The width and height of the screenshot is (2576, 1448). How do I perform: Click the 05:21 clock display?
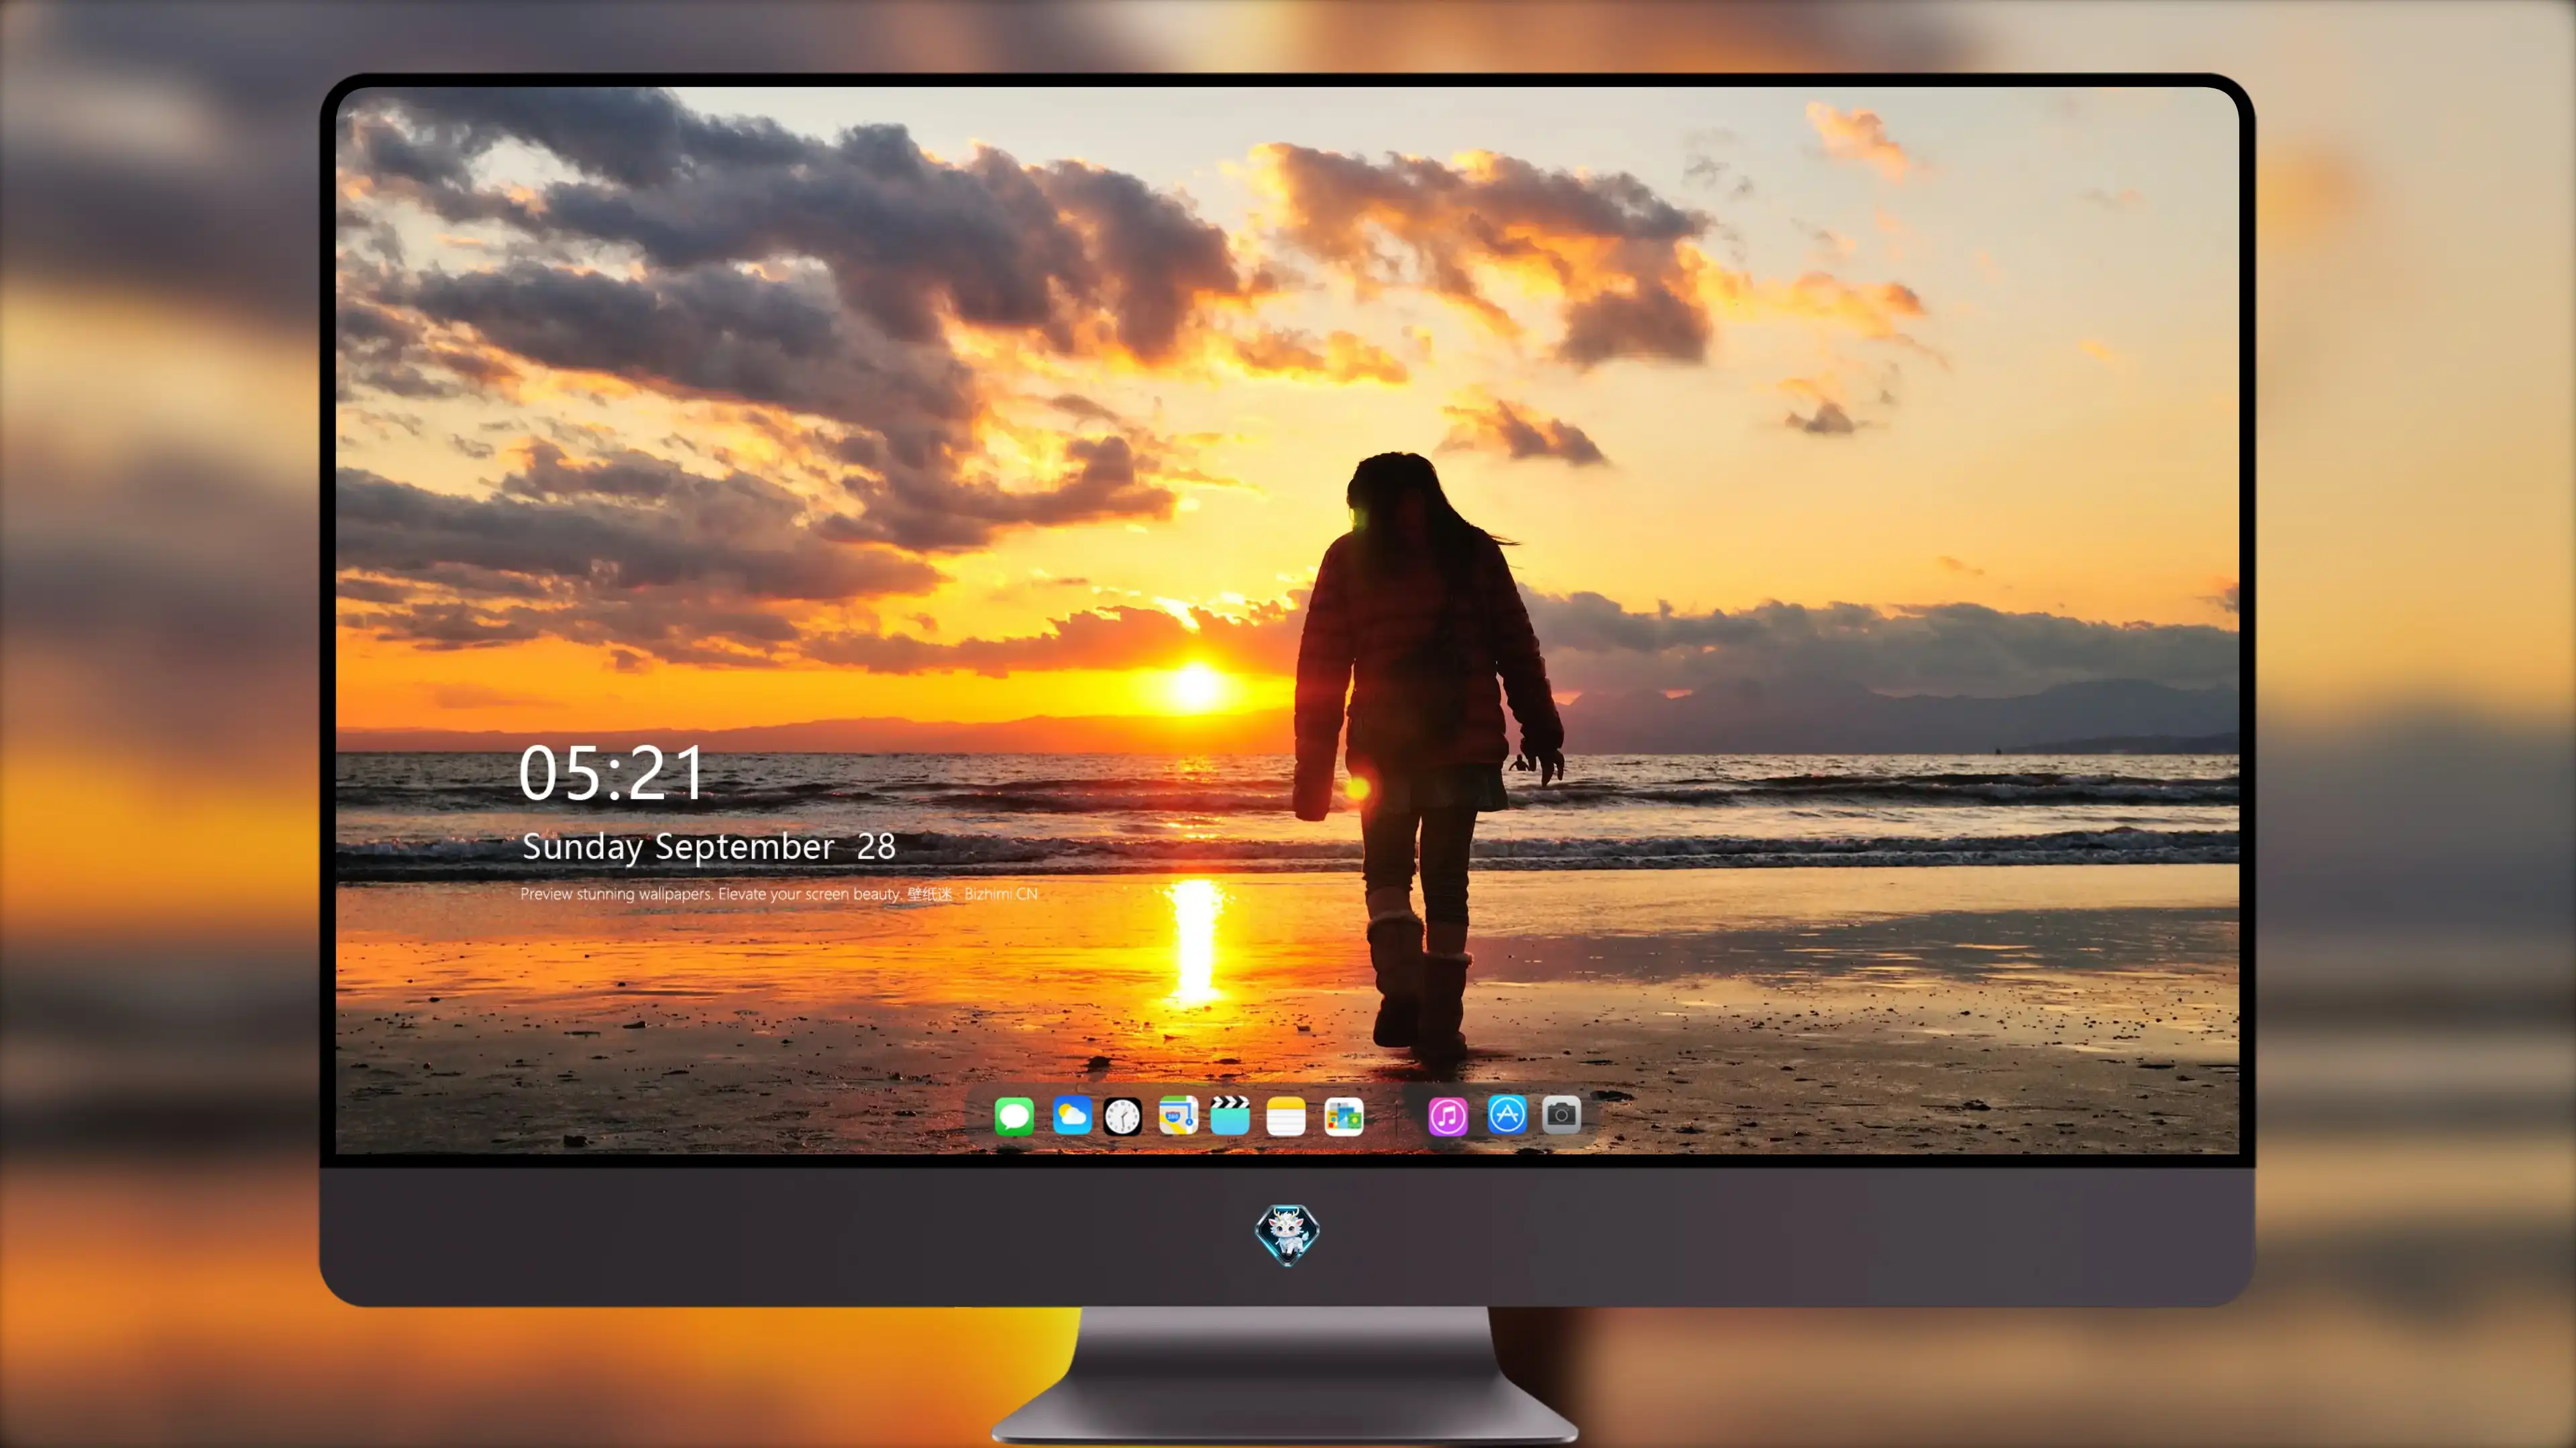611,774
